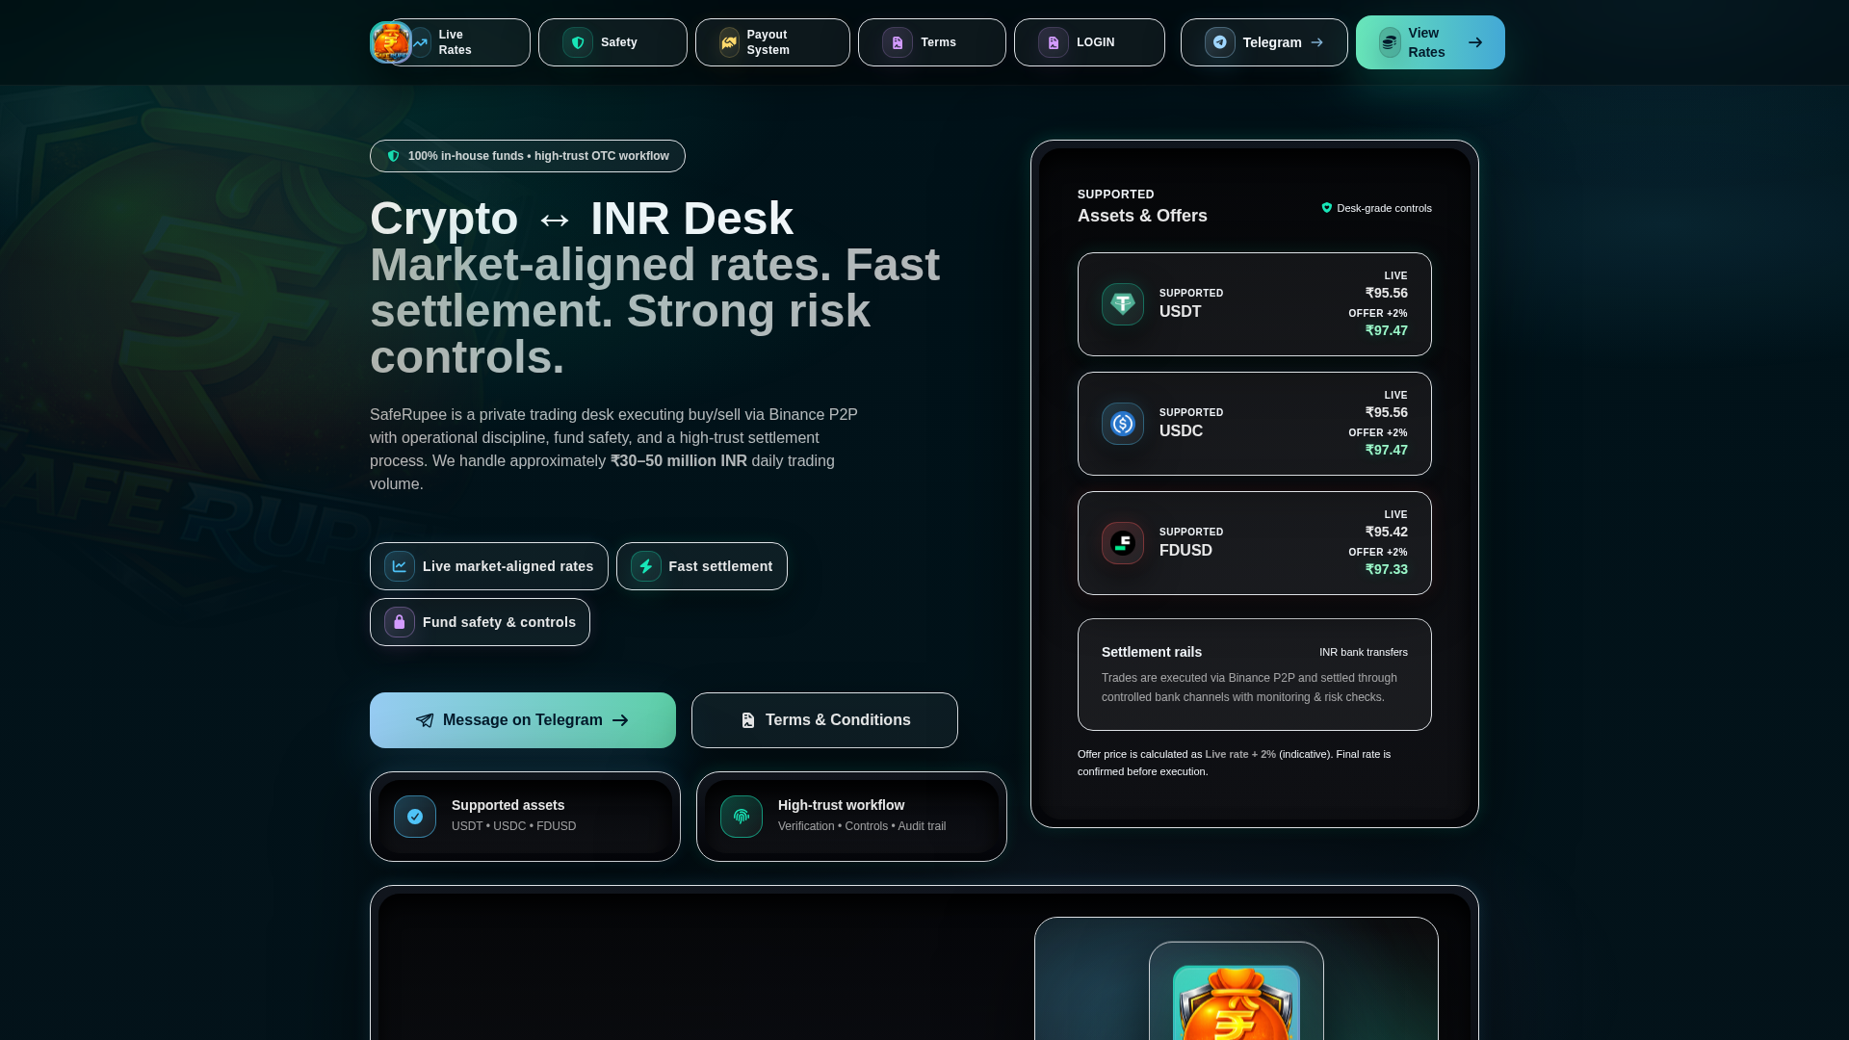Click the Telegram plane icon in the header
The height and width of the screenshot is (1040, 1849).
(1220, 42)
